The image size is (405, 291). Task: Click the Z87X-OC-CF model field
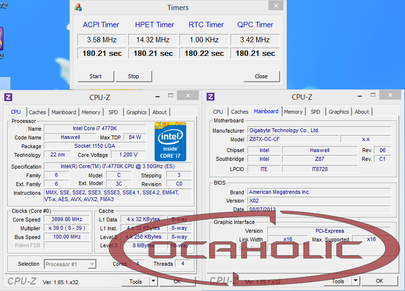293,139
